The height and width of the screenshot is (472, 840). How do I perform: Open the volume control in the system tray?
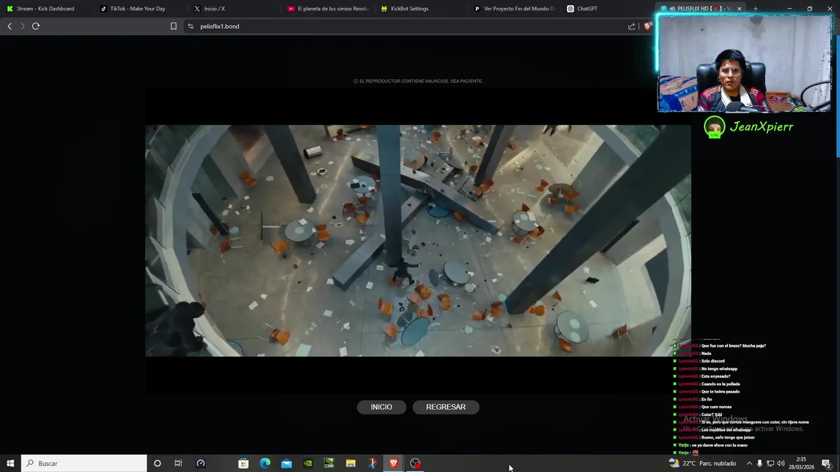781,463
